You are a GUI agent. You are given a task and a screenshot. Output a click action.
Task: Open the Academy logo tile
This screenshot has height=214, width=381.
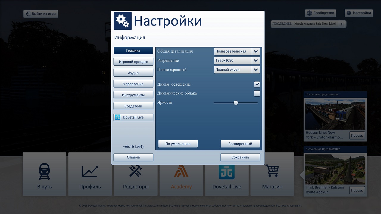pyautogui.click(x=181, y=171)
